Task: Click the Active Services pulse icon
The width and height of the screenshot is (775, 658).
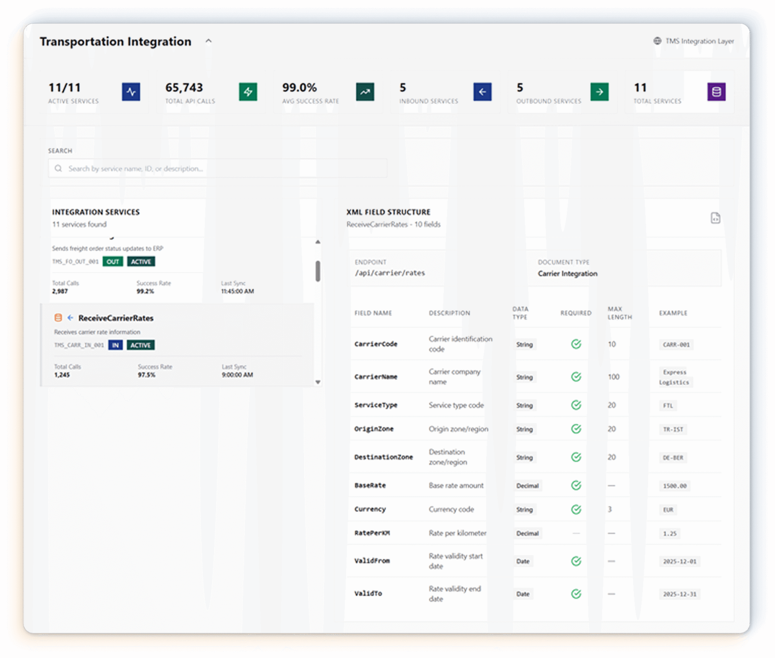Action: (x=131, y=92)
